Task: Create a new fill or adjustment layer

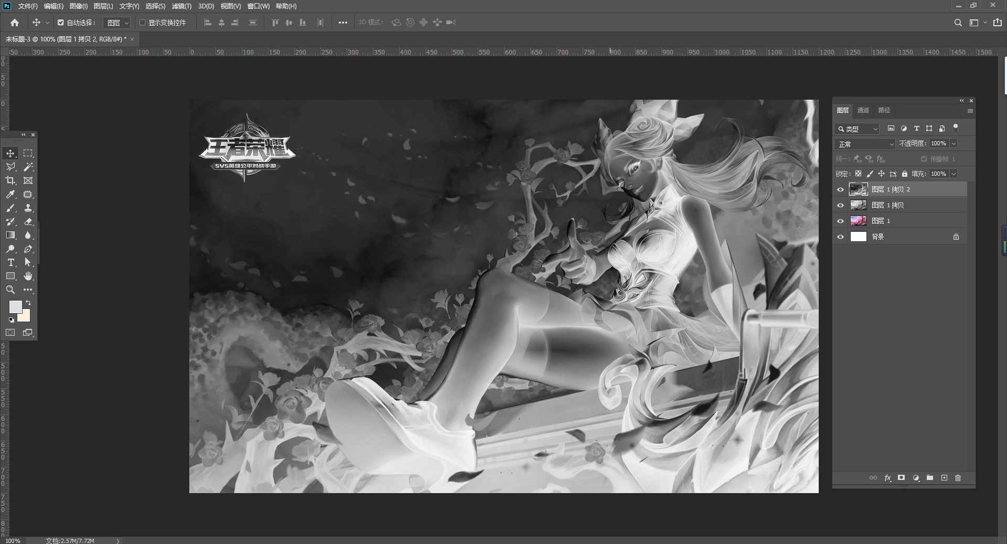Action: [916, 478]
